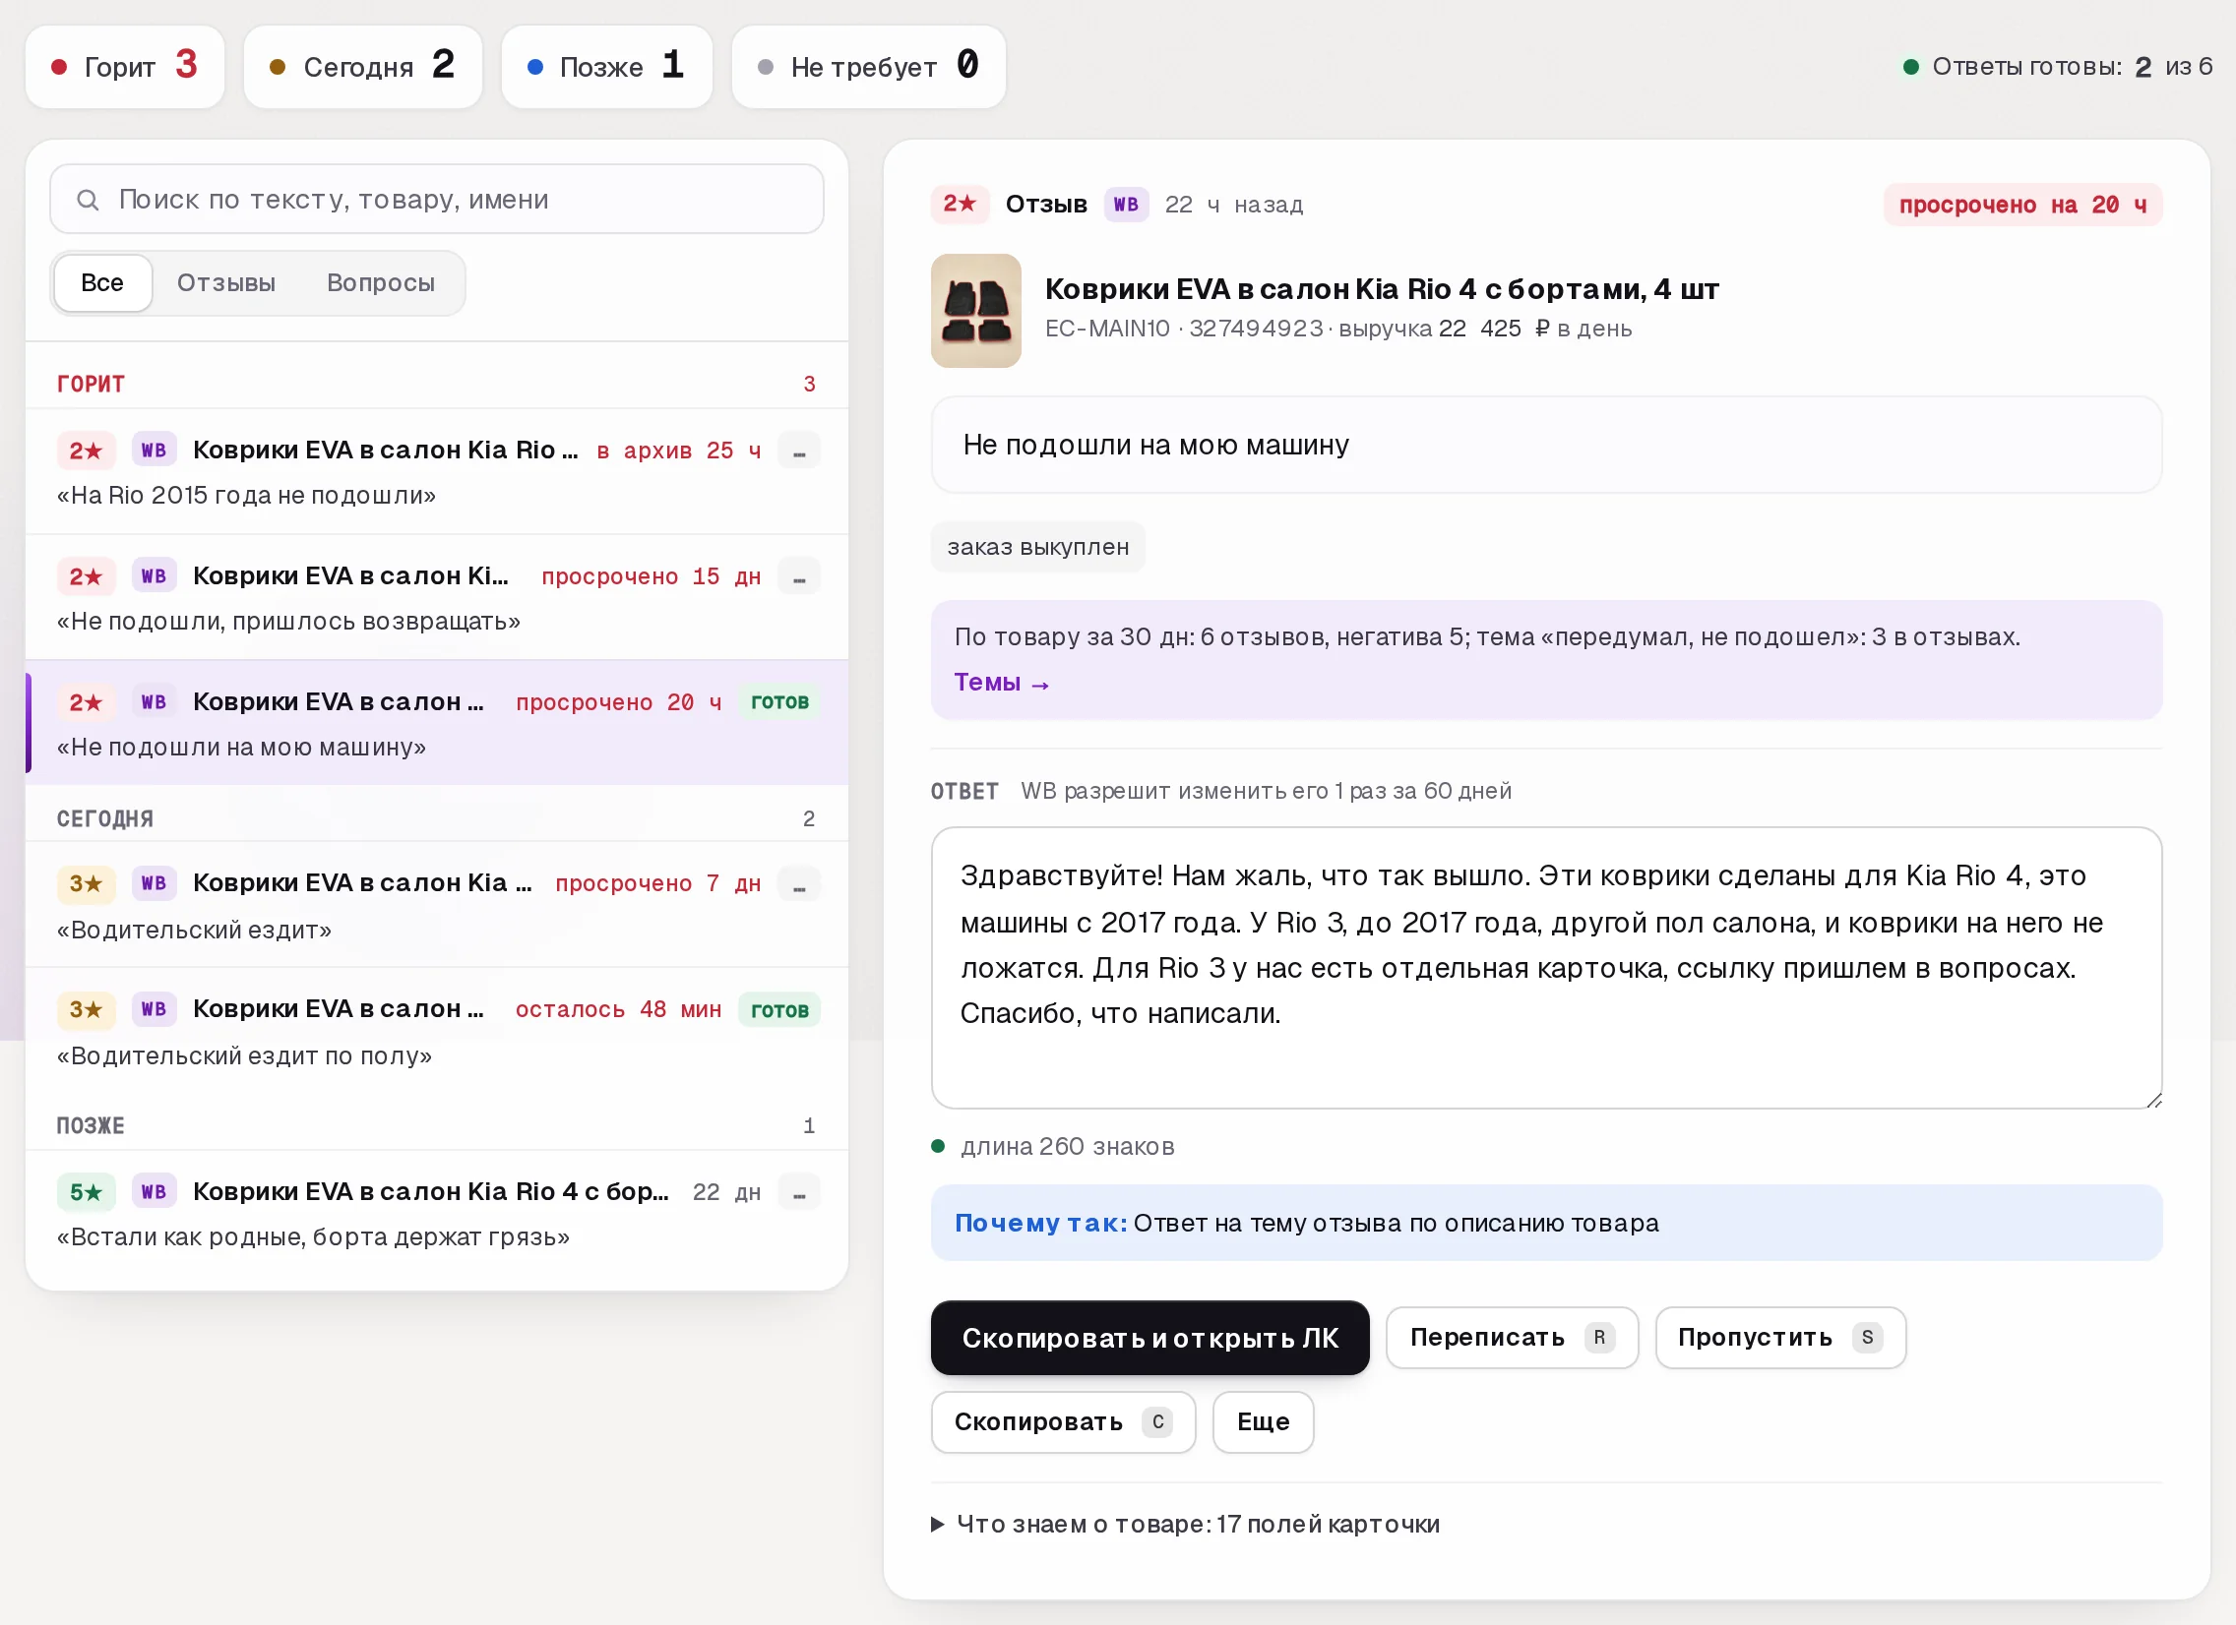Click the «готов» badge on «Не подошли на мою машину»
This screenshot has height=1625, width=2236.
778,702
